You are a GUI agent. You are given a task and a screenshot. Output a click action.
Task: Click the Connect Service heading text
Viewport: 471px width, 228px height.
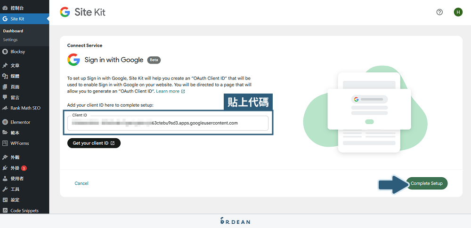[x=85, y=46]
